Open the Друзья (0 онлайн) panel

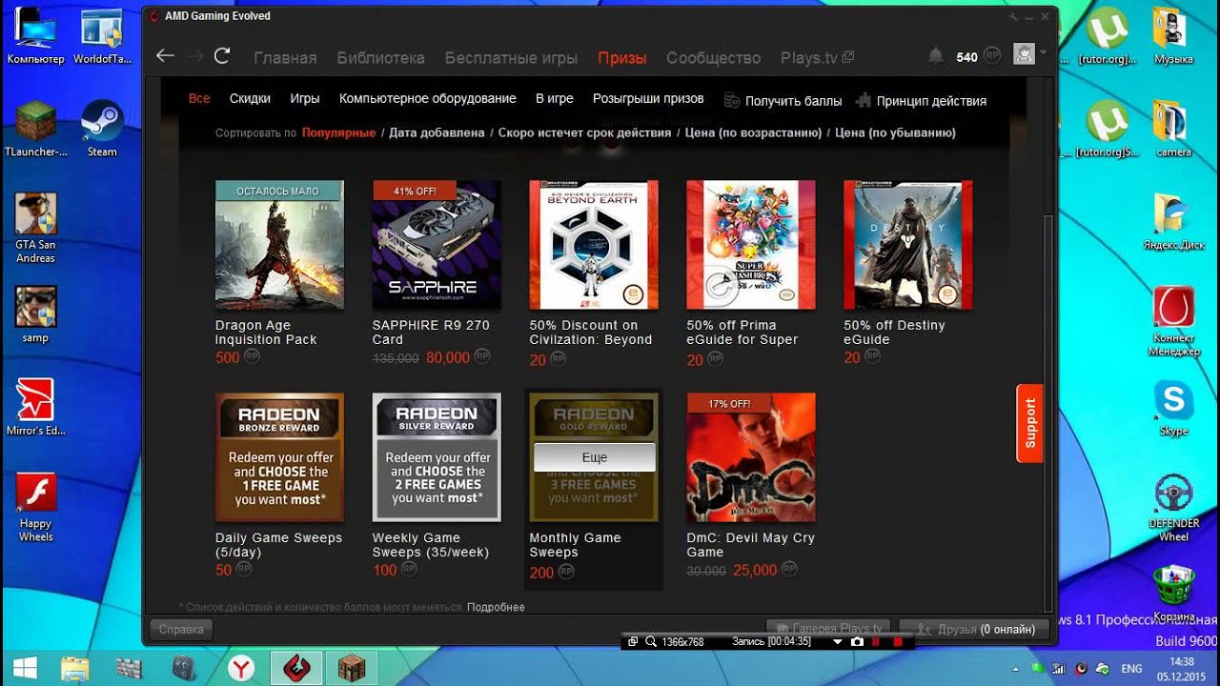(x=974, y=629)
